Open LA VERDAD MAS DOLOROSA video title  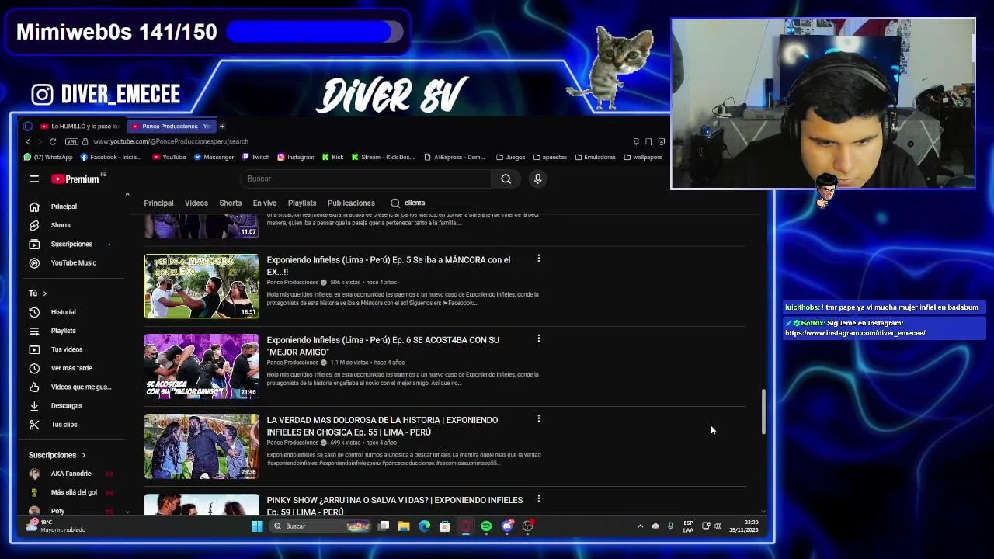[x=382, y=425]
